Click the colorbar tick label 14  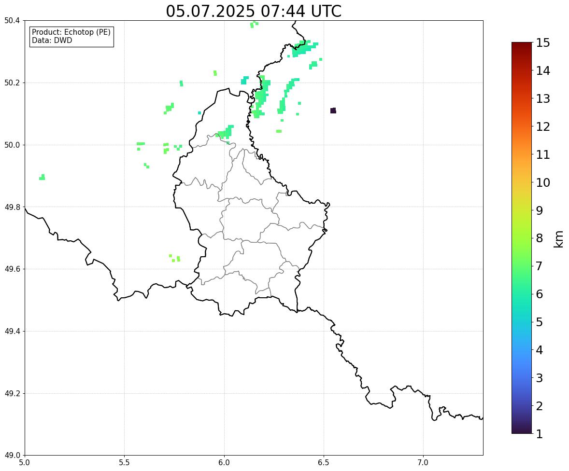(543, 71)
